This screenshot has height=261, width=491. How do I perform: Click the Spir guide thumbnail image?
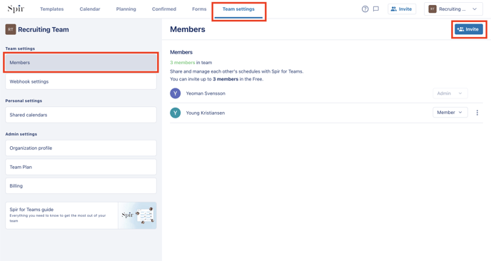pos(138,215)
